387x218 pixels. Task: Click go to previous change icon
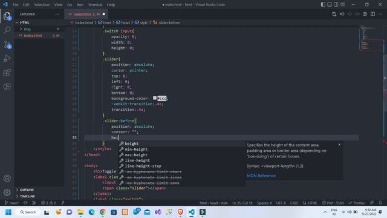point(342,14)
